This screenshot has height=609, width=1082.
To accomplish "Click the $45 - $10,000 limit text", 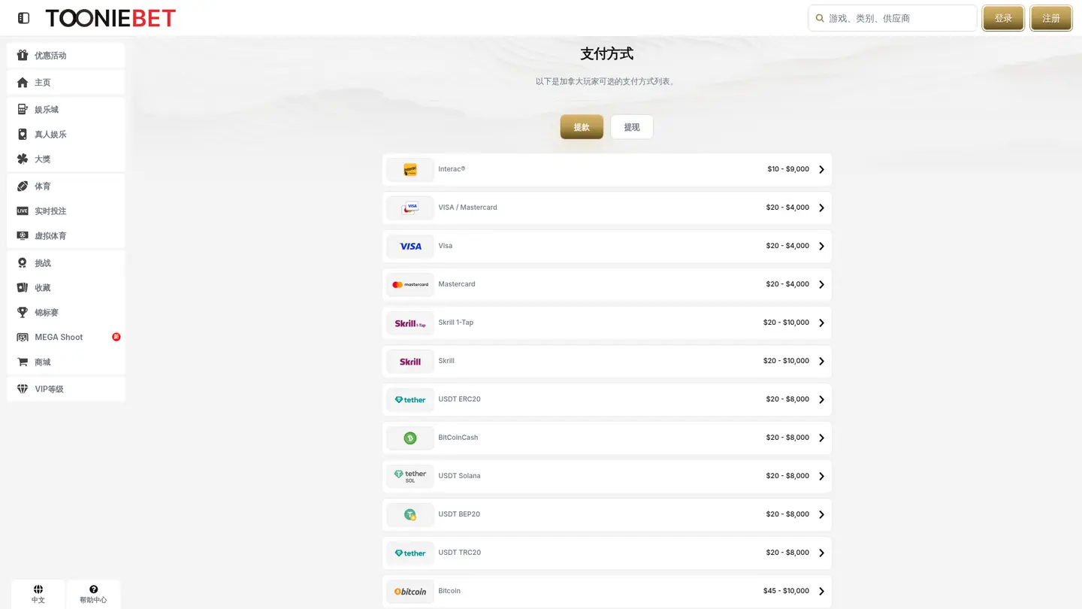I will pos(786,591).
